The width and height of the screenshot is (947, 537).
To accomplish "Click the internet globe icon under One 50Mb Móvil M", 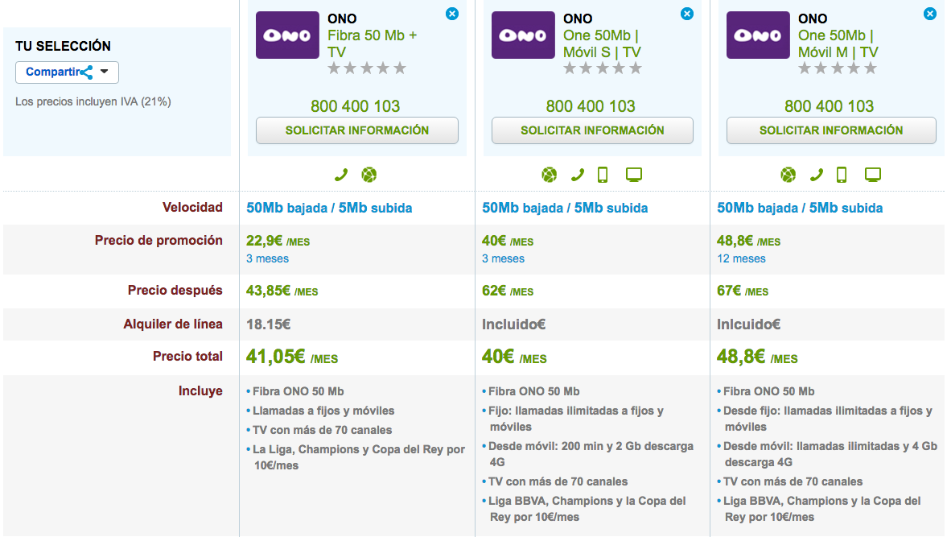I will click(788, 176).
